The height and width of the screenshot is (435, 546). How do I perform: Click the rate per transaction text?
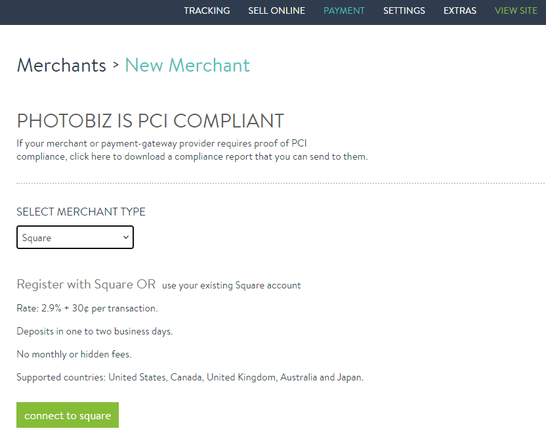pos(87,308)
